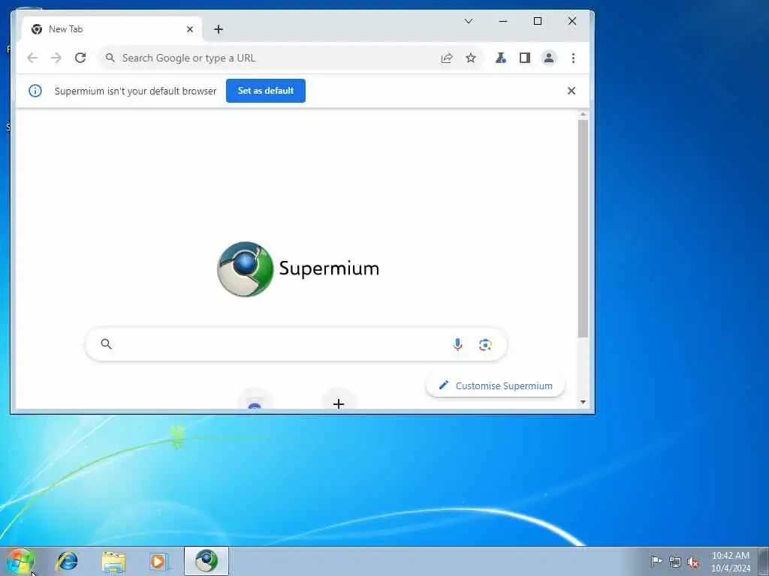Click the page vertical scrollbar thumb
The width and height of the screenshot is (769, 576).
pyautogui.click(x=583, y=228)
